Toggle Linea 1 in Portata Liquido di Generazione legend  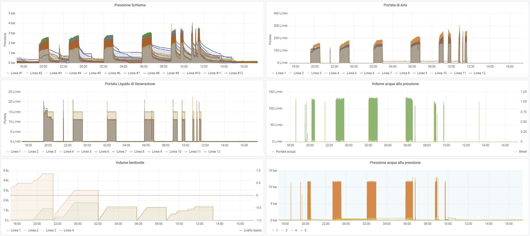click(16, 151)
